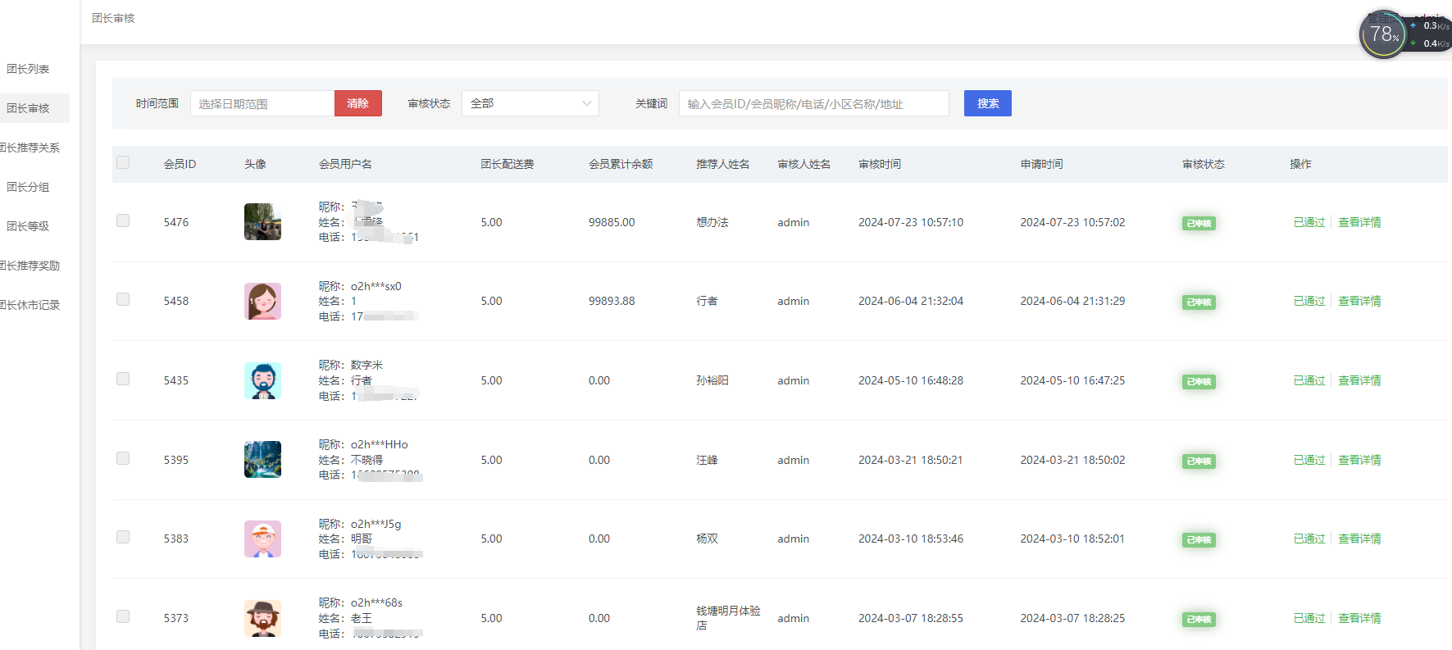
Task: Click the red 清除 button
Action: 357,103
